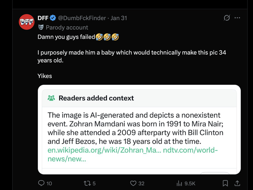Open the @DumbFckFinder handle link
Image resolution: width=253 pixels, height=190 pixels.
tap(82, 18)
